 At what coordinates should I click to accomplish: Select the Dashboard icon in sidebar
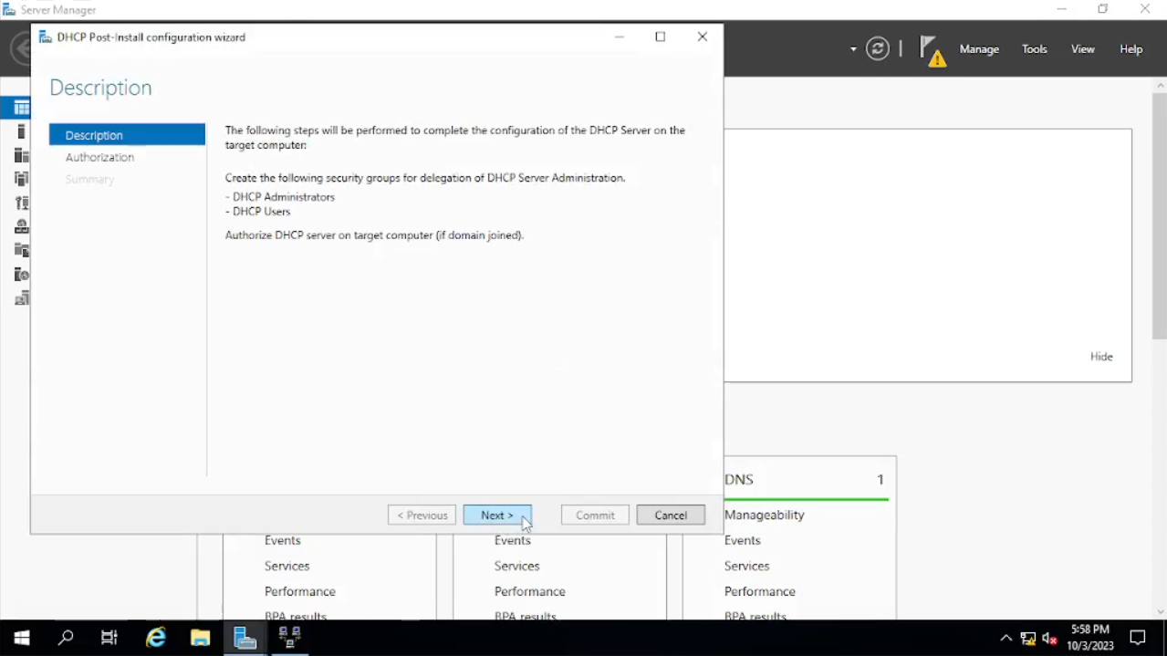click(x=21, y=109)
